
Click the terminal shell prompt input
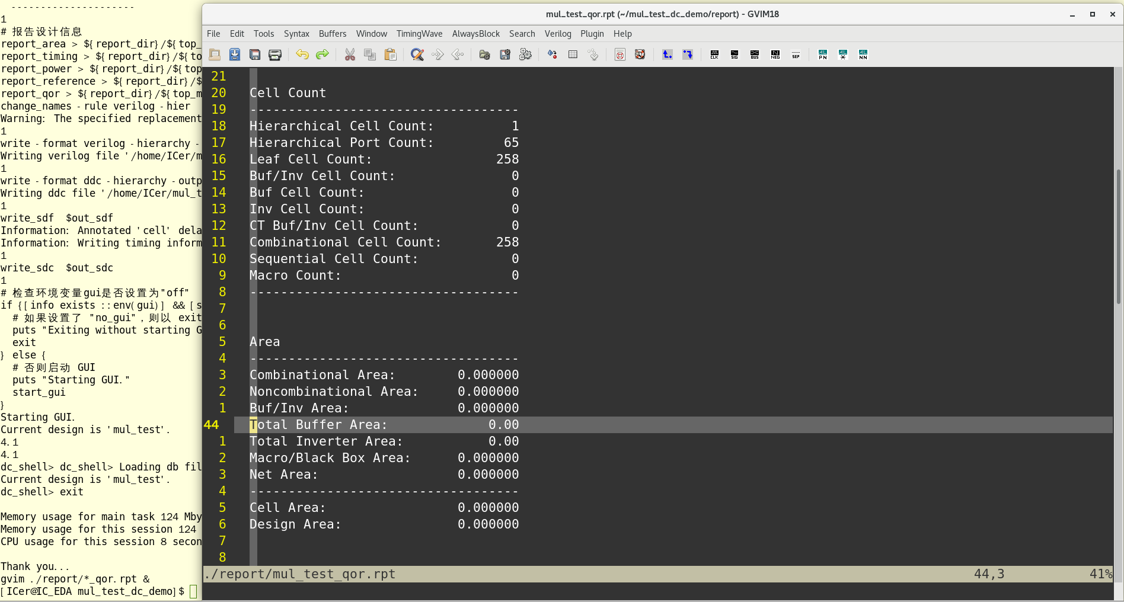pyautogui.click(x=193, y=591)
